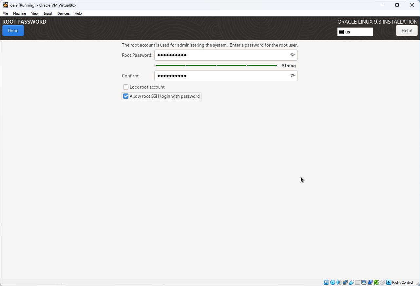Uncheck Allow root SSH login with password

(x=126, y=96)
